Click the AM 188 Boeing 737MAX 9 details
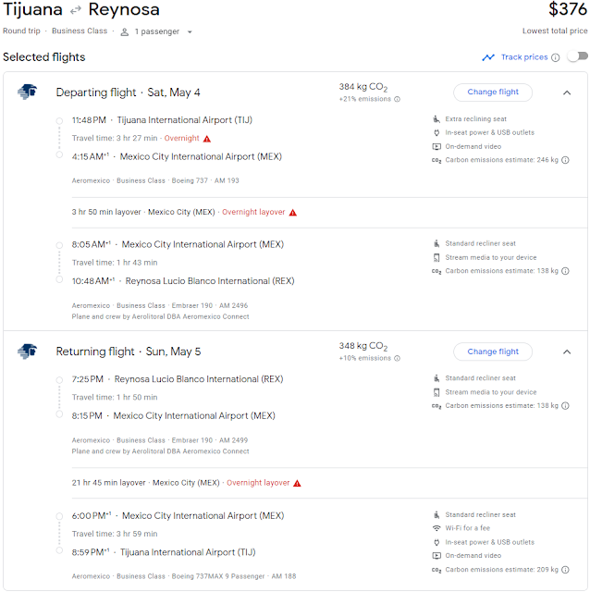Viewport: 590px width, 592px height. click(184, 576)
